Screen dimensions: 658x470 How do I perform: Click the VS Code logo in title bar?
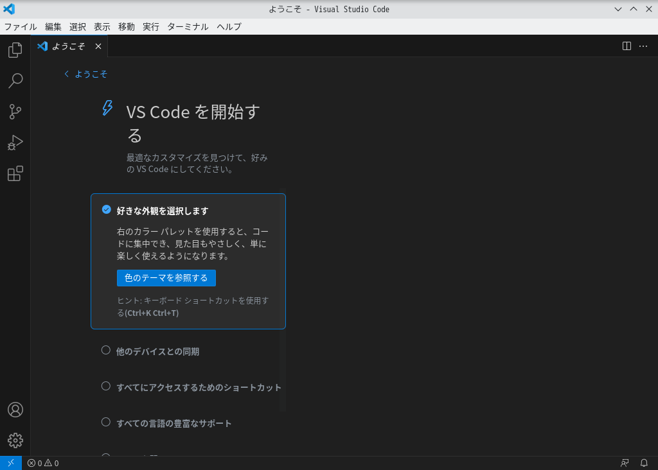(9, 9)
